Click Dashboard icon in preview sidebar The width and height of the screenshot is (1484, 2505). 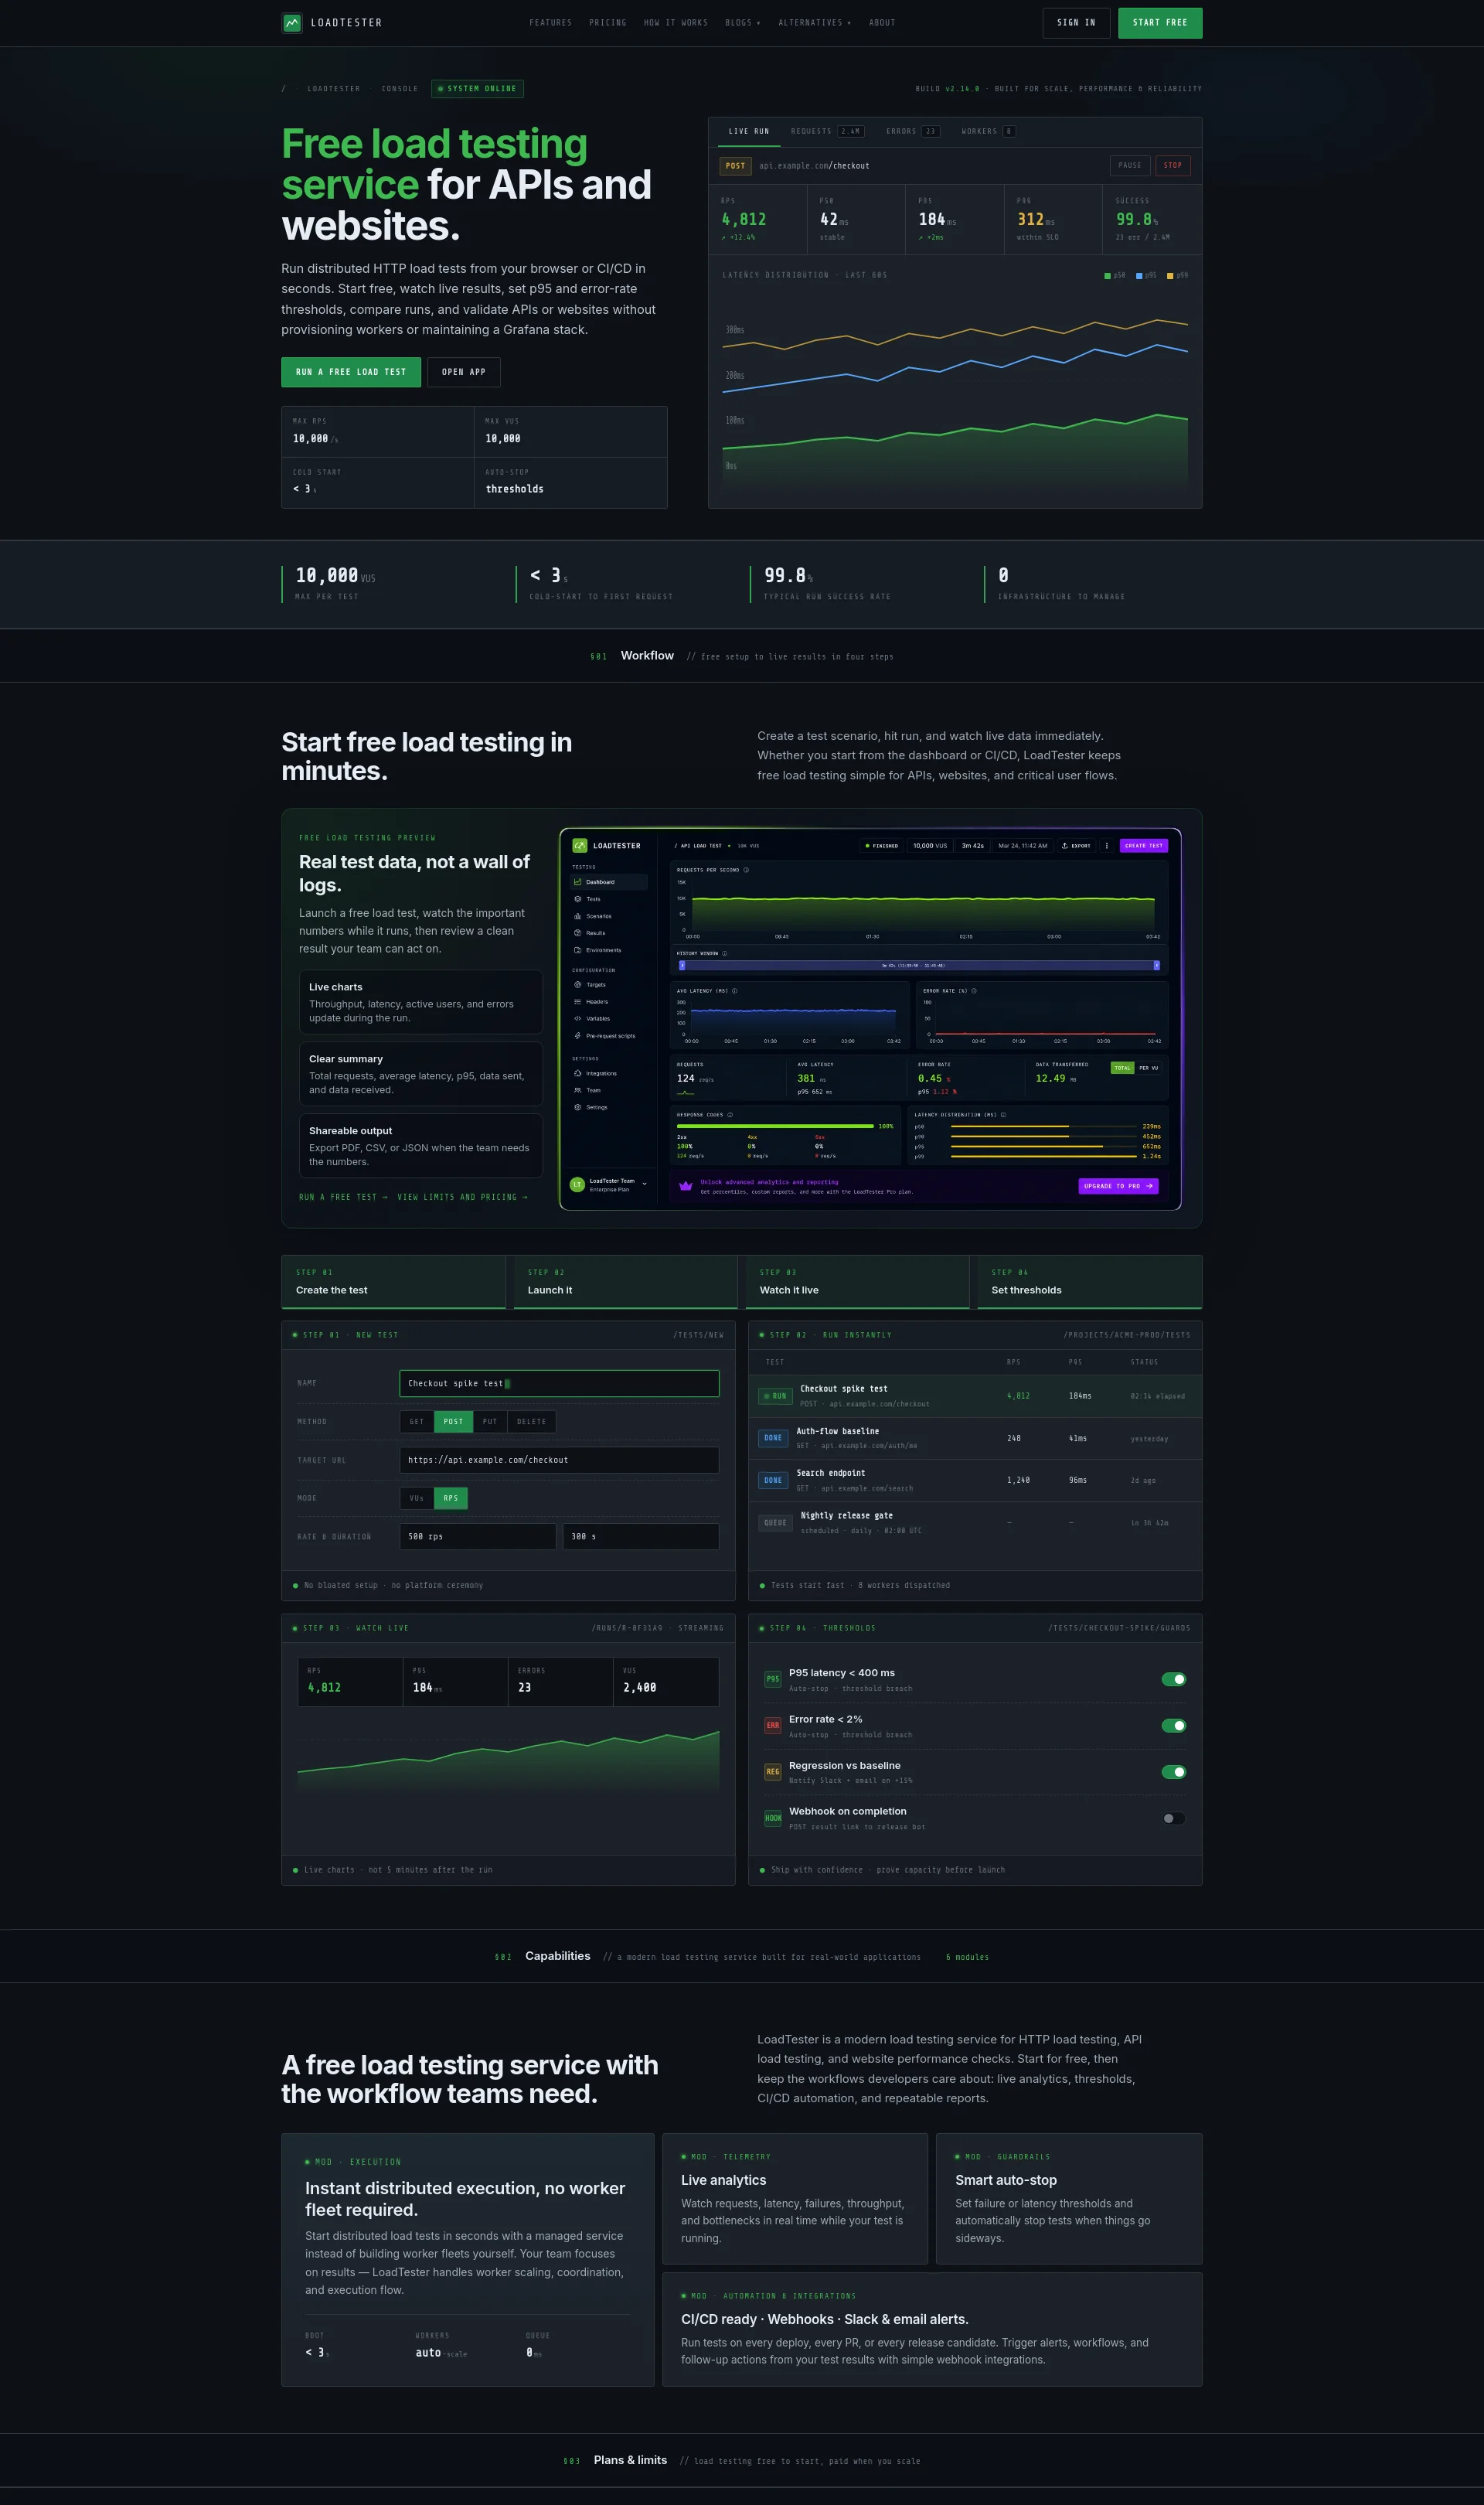pos(577,882)
